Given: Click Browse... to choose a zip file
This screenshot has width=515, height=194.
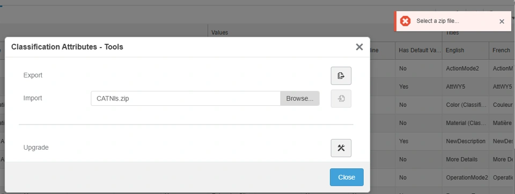Looking at the screenshot, I should 299,98.
